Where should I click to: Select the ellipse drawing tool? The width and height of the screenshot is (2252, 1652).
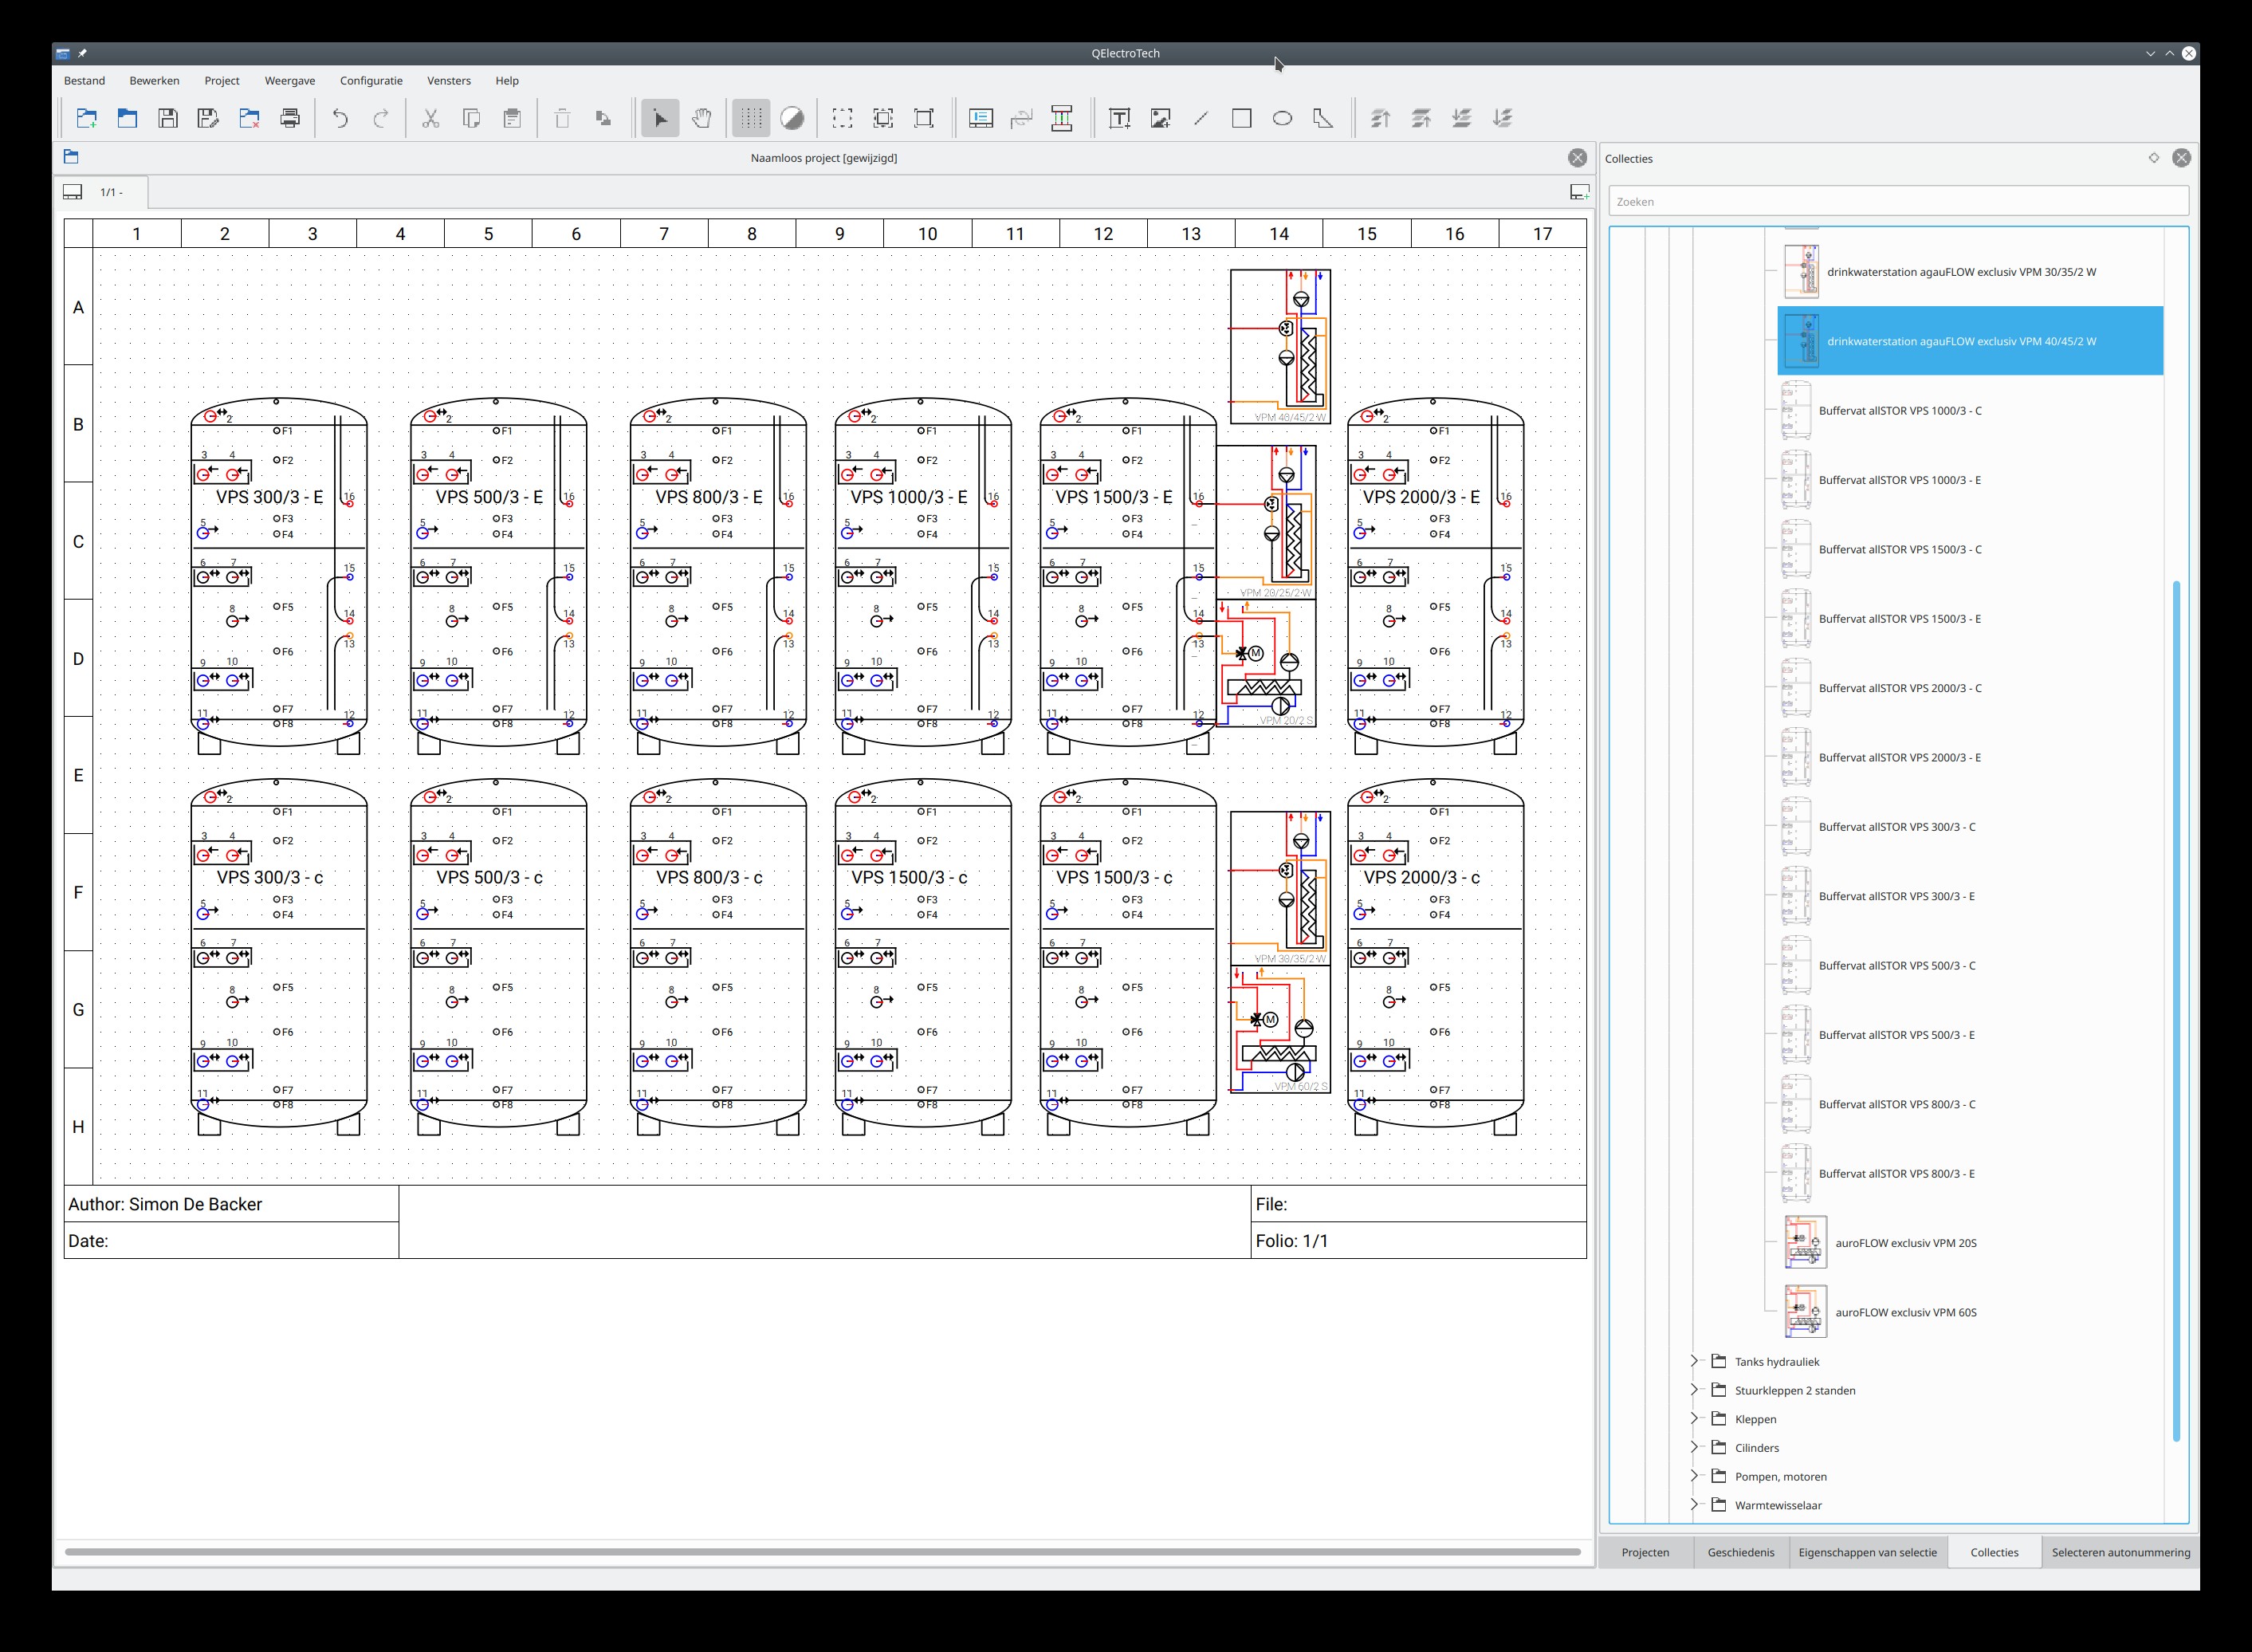1283,118
